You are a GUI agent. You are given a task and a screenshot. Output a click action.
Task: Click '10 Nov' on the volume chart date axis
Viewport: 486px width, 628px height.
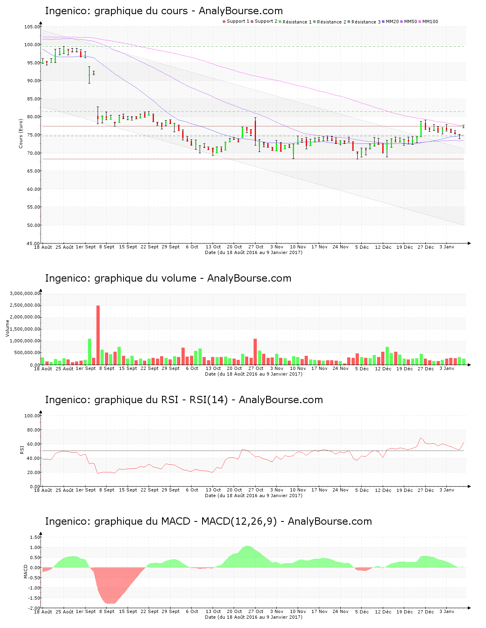pos(298,368)
